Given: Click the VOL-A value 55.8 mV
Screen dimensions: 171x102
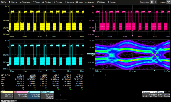Looking at the screenshot, I should click(x=56, y=77).
